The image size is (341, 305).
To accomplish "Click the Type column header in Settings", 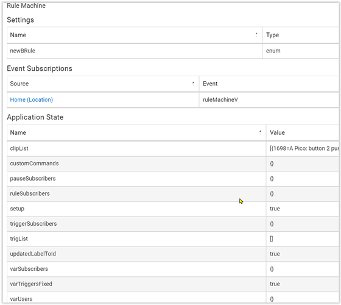I will pos(273,35).
